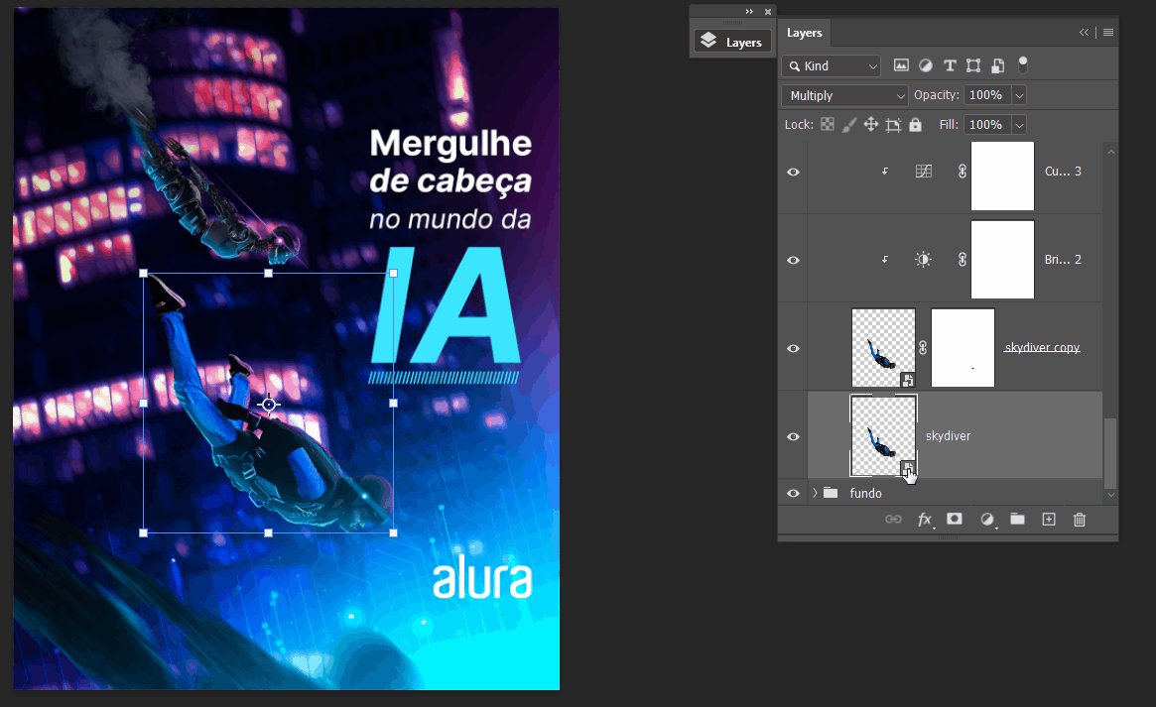This screenshot has width=1156, height=707.
Task: Lock image pixels with brush icon
Action: pyautogui.click(x=849, y=125)
